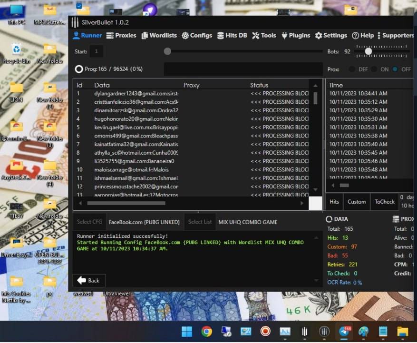Open Paint from the taskbar
The width and height of the screenshot is (417, 343).
(363, 332)
